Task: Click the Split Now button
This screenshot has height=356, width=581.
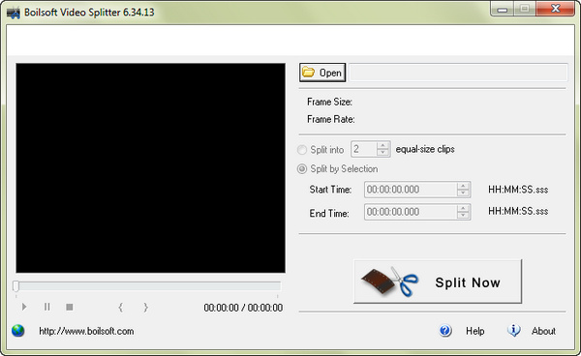Action: pos(438,282)
